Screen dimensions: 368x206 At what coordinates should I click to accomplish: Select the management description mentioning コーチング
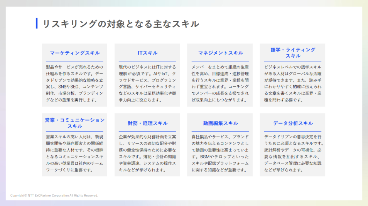click(x=220, y=83)
